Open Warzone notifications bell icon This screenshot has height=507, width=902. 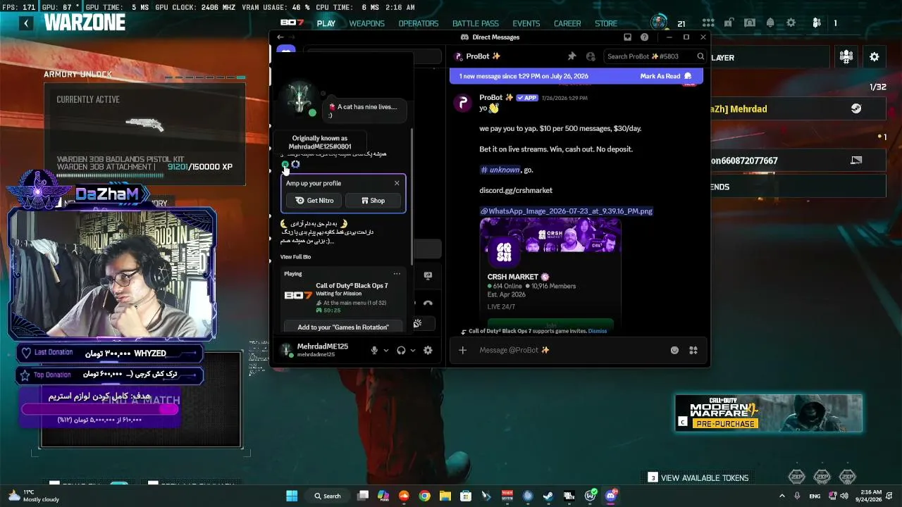coord(770,23)
